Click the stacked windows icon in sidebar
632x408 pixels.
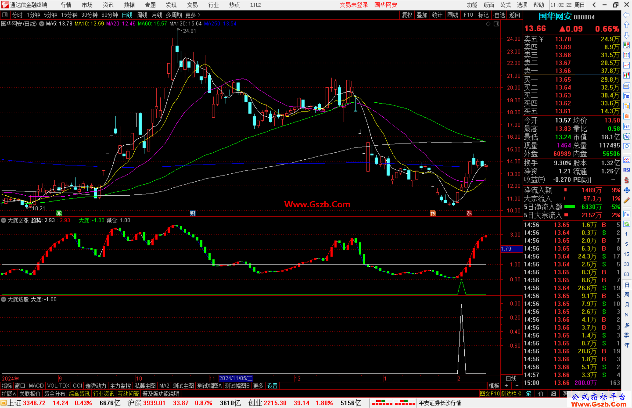coord(626,86)
